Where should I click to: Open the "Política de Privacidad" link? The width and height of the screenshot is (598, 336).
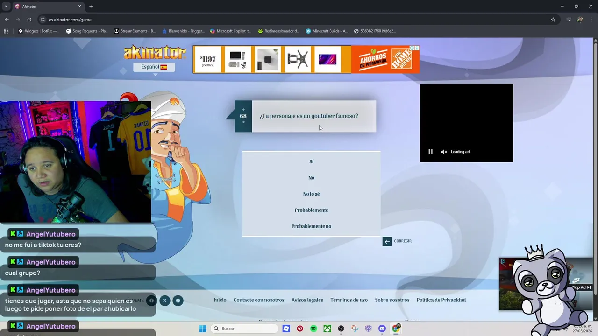click(441, 300)
